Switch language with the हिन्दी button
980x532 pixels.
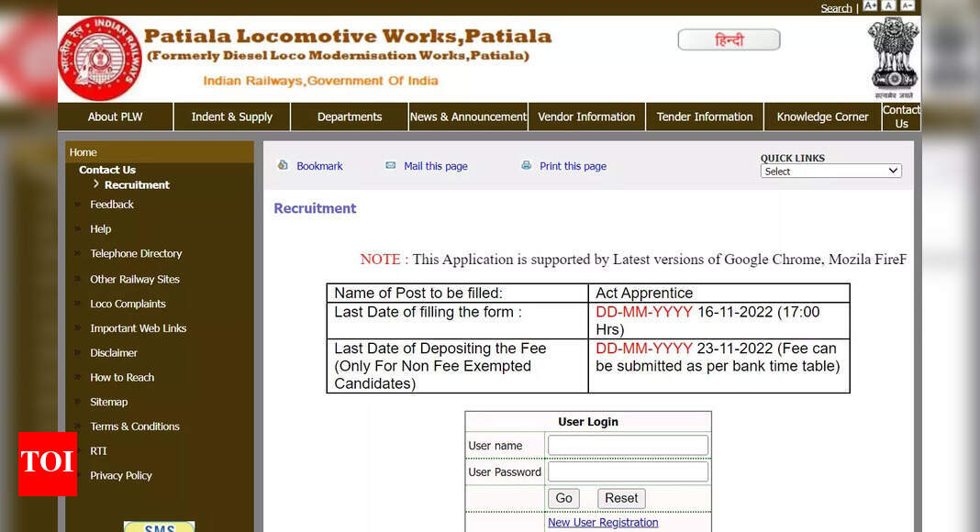tap(729, 39)
